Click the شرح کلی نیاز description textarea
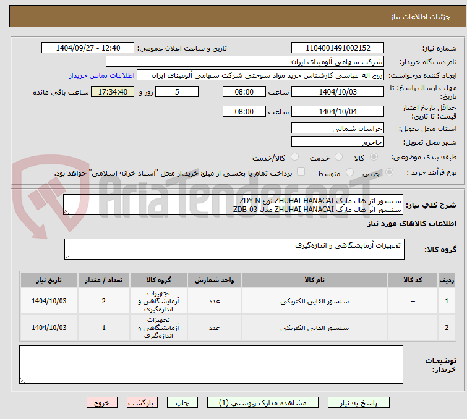Viewport: 467px width, 419px height. pyautogui.click(x=233, y=205)
